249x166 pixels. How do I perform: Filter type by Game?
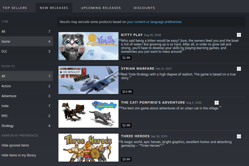[26, 41]
